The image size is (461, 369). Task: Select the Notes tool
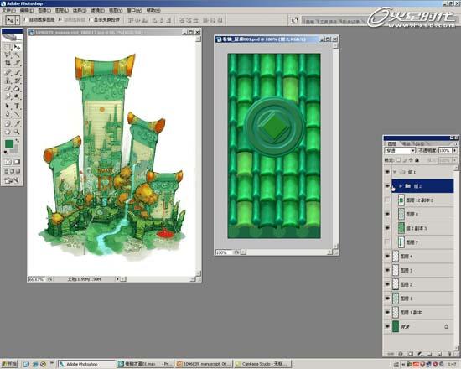click(x=8, y=124)
